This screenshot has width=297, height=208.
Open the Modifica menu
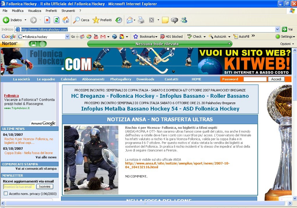click(18, 11)
